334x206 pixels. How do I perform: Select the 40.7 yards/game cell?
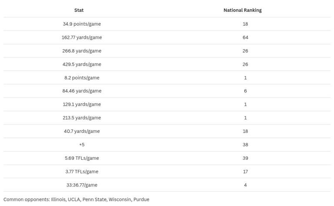pos(82,132)
